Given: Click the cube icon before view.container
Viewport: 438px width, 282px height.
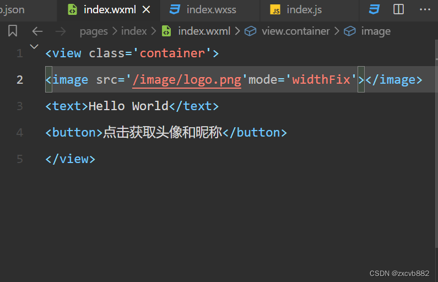Looking at the screenshot, I should tap(250, 31).
